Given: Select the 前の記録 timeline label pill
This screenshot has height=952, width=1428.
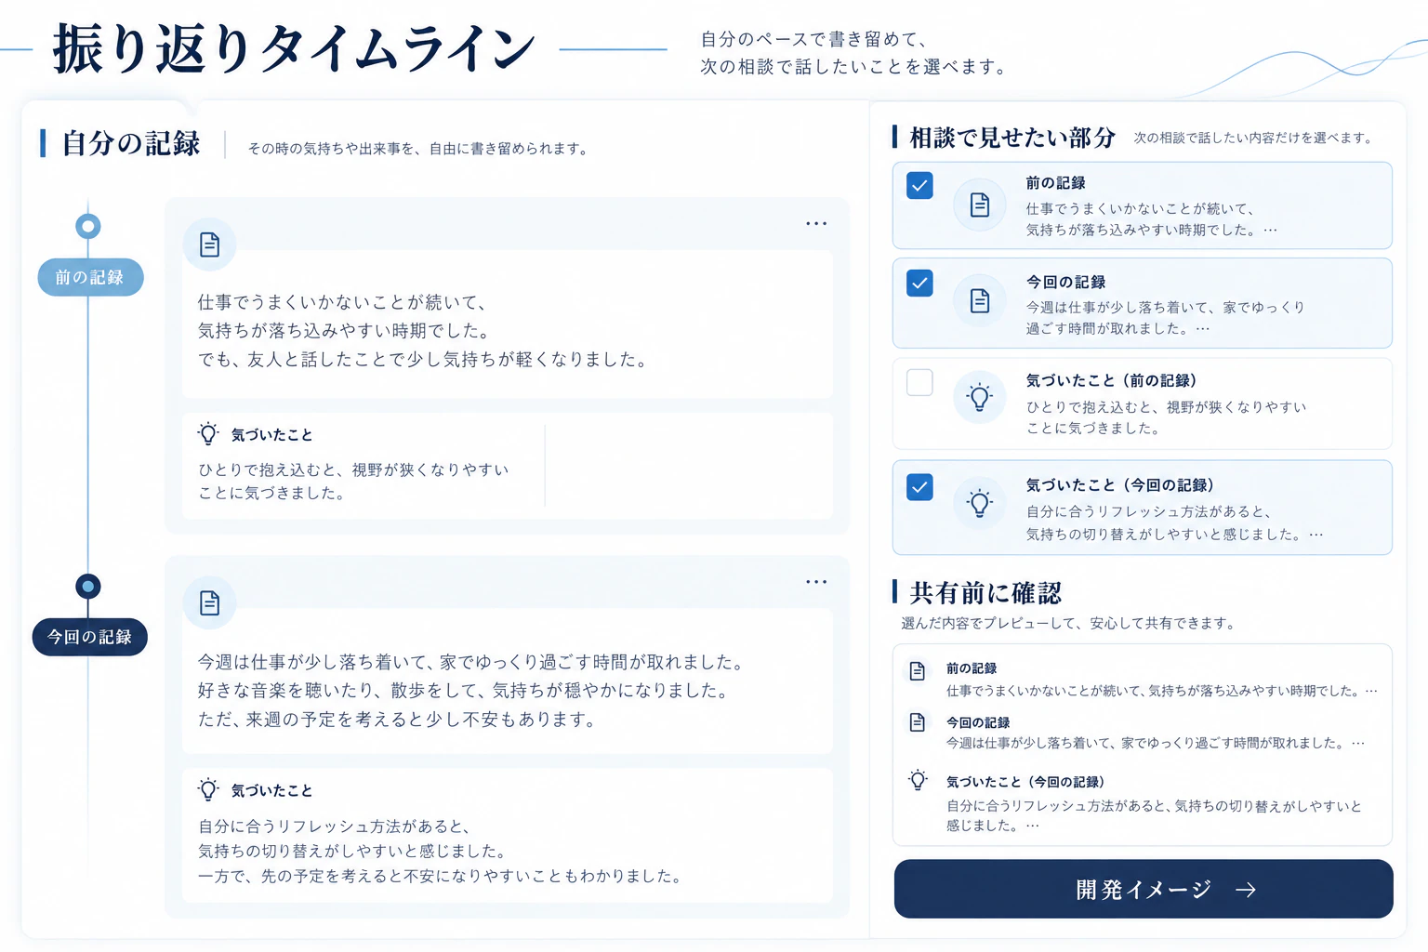Looking at the screenshot, I should [x=90, y=277].
